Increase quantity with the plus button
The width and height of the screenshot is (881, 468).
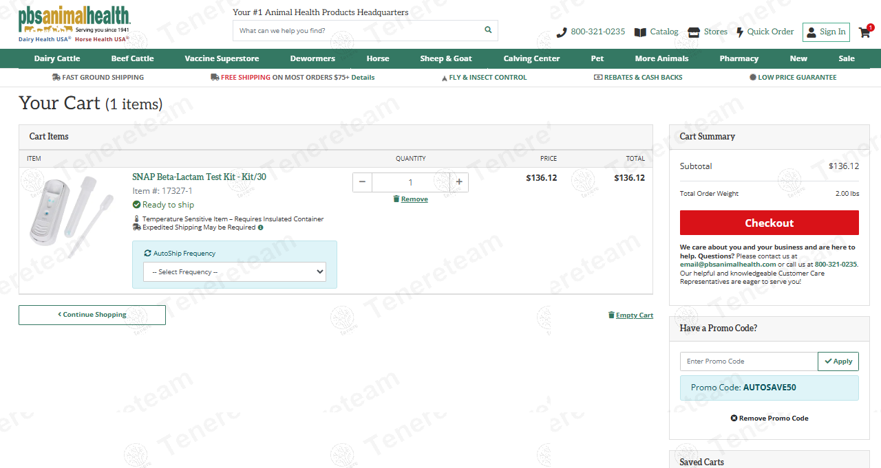[459, 182]
